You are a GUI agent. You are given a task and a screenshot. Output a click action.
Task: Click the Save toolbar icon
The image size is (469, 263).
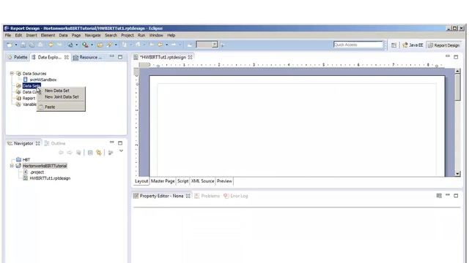click(23, 45)
